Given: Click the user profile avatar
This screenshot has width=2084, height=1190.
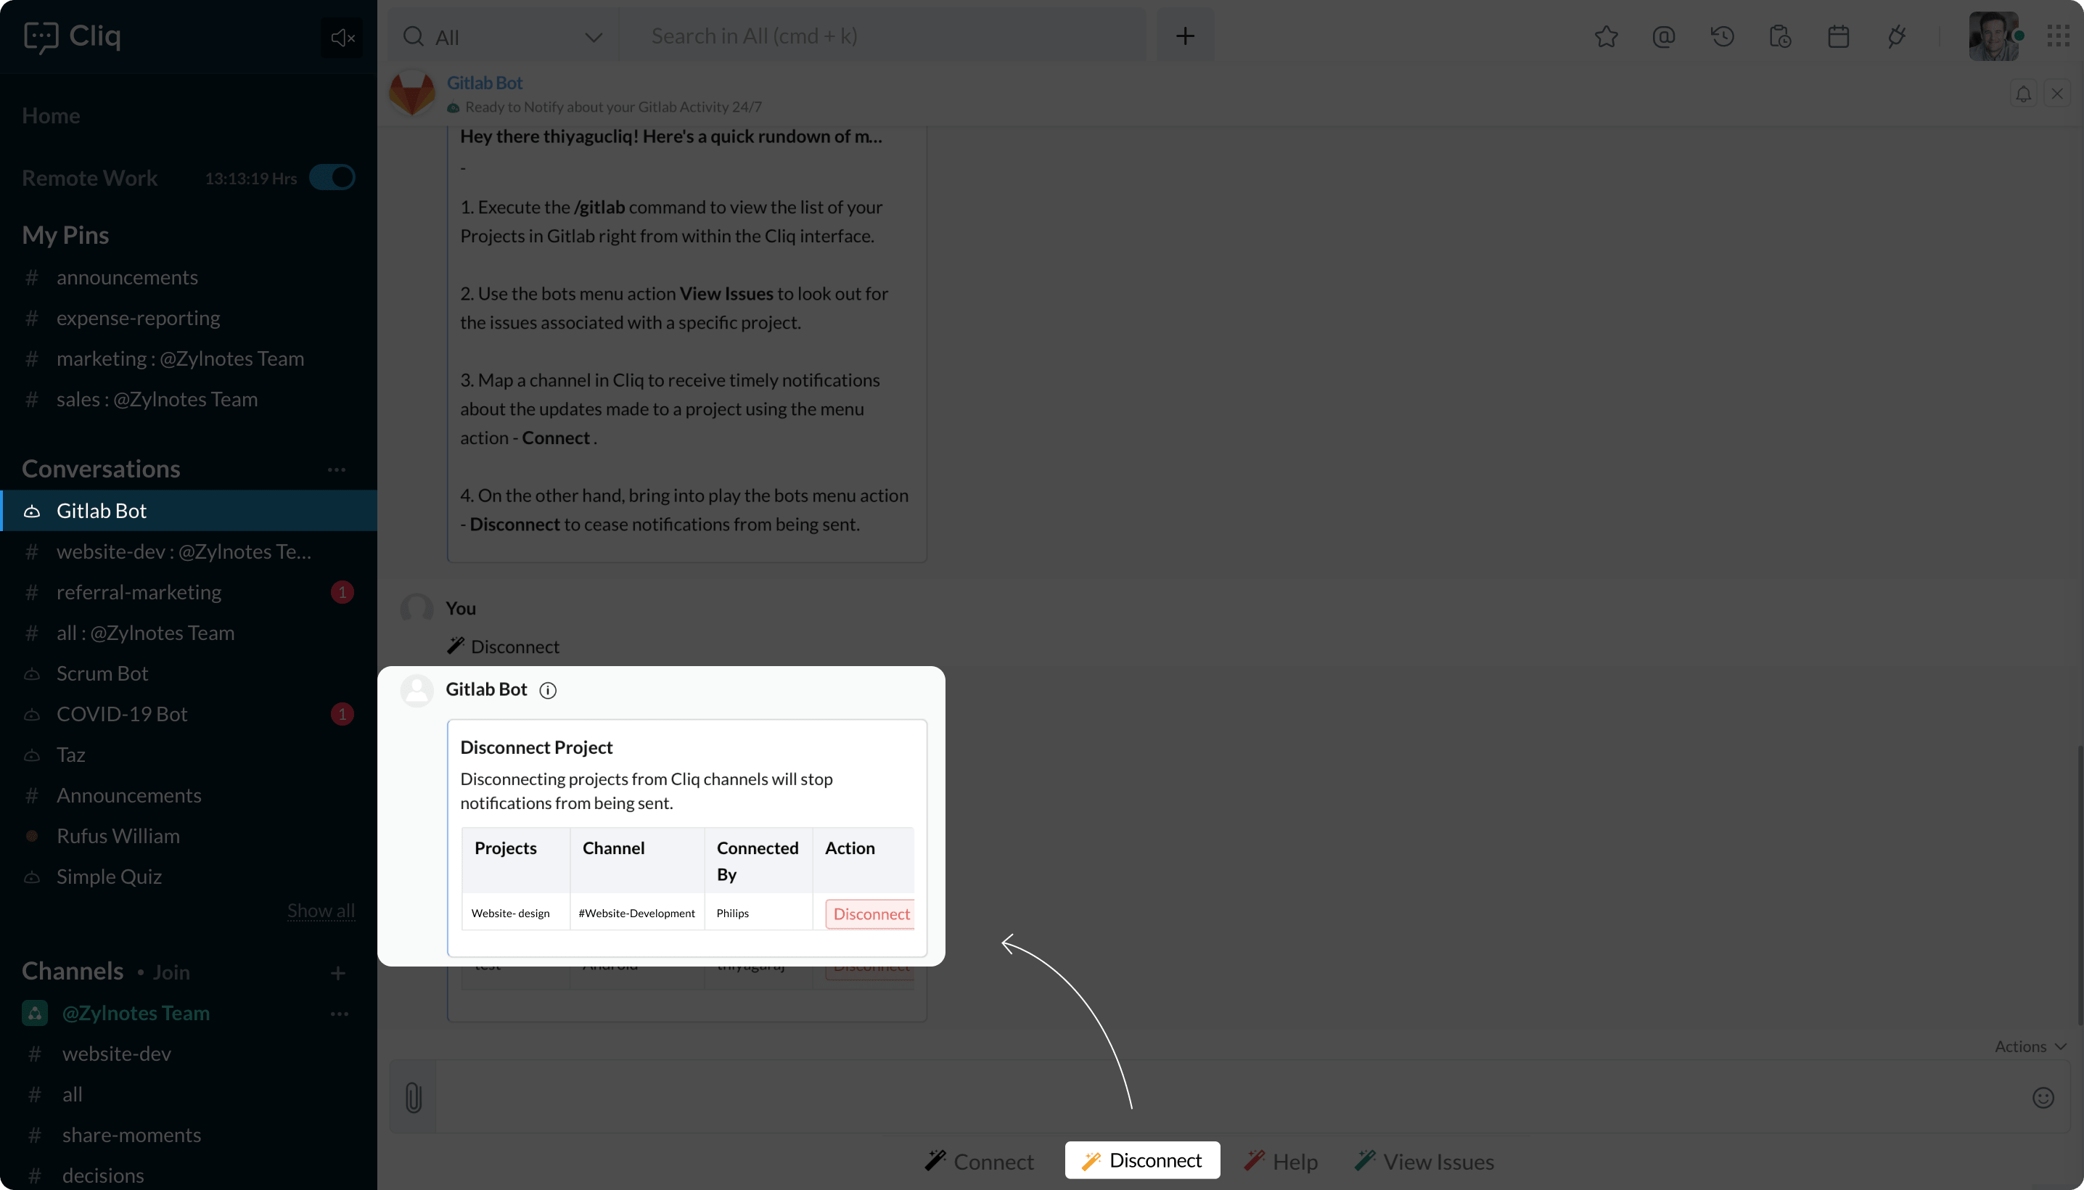Looking at the screenshot, I should pos(1993,36).
